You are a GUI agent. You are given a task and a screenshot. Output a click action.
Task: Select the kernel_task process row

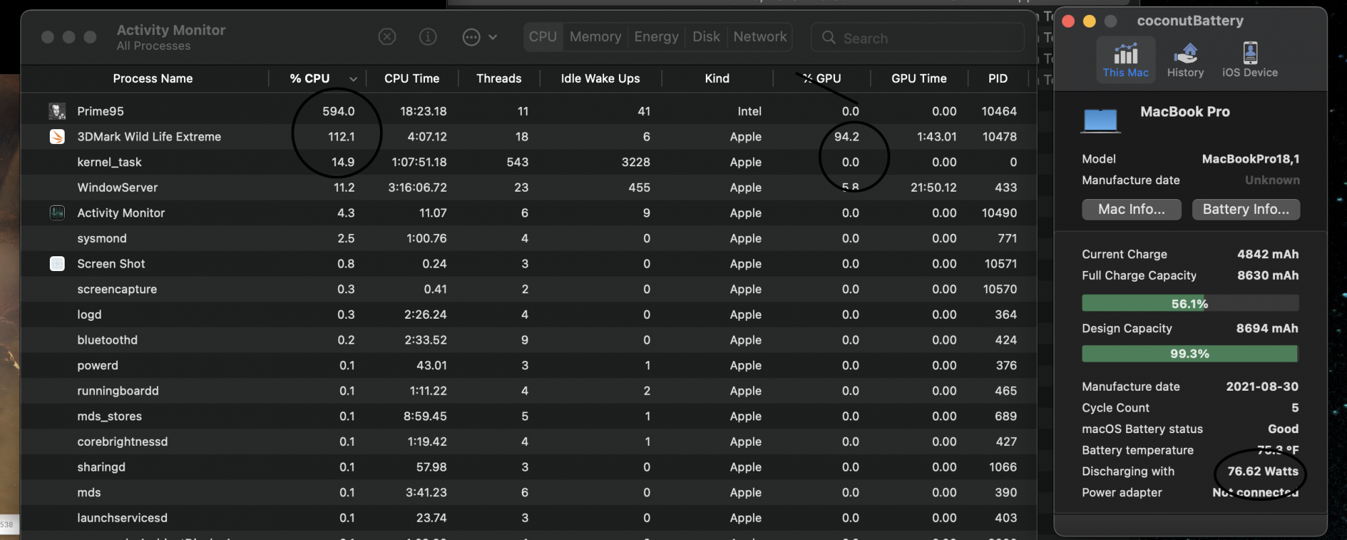(529, 162)
